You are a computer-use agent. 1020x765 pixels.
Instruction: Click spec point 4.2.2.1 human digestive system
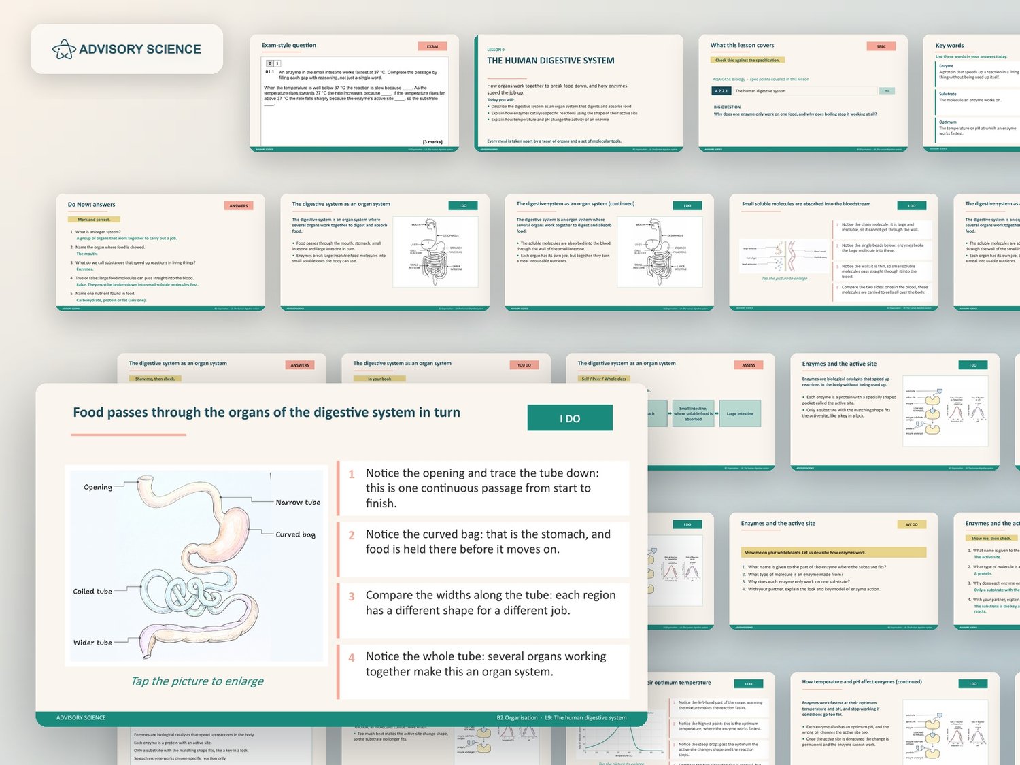(x=803, y=91)
